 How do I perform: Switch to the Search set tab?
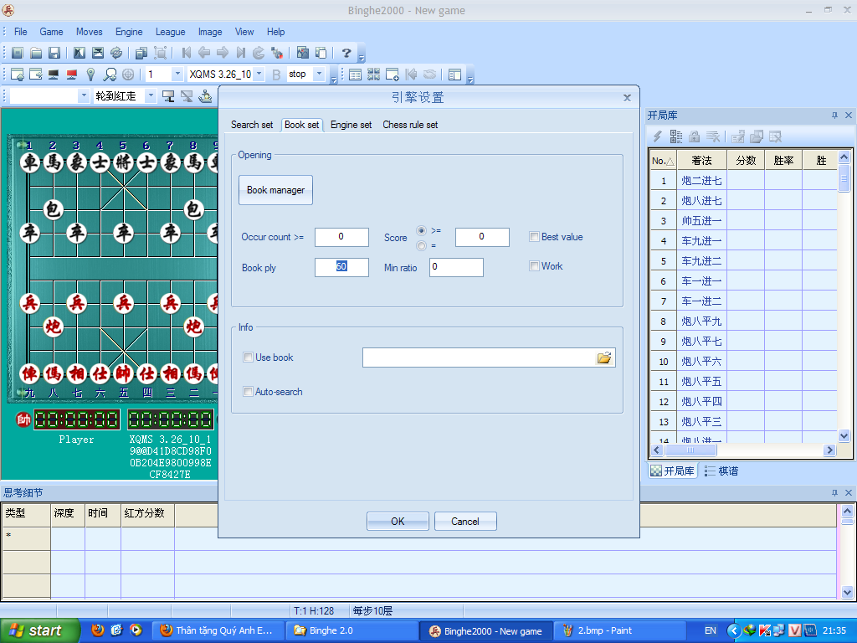click(252, 125)
